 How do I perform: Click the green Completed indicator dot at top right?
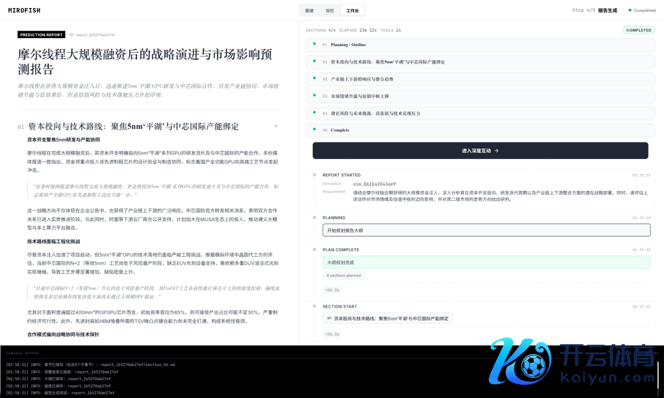pyautogui.click(x=630, y=10)
